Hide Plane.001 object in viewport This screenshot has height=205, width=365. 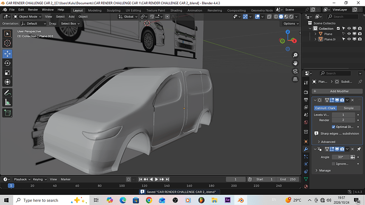349,39
